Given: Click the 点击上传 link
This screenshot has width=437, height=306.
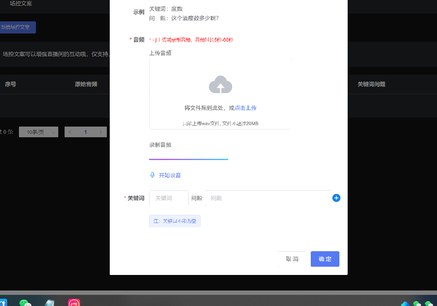Looking at the screenshot, I should [245, 108].
